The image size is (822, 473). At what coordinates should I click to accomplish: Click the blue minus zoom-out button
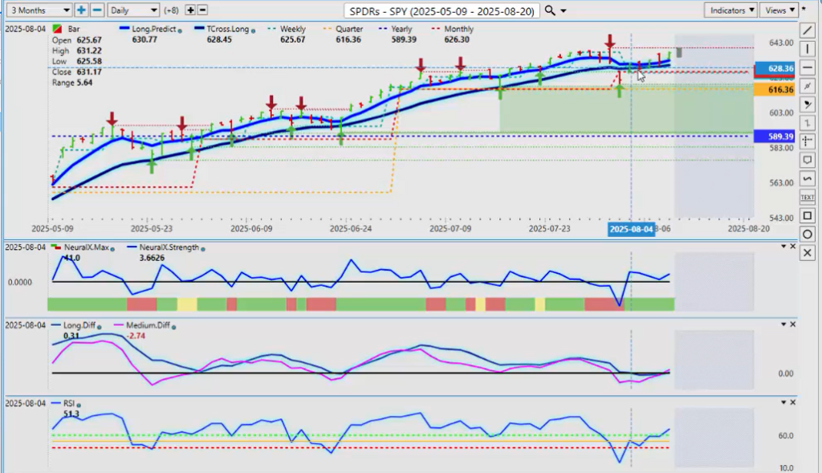pyautogui.click(x=96, y=10)
